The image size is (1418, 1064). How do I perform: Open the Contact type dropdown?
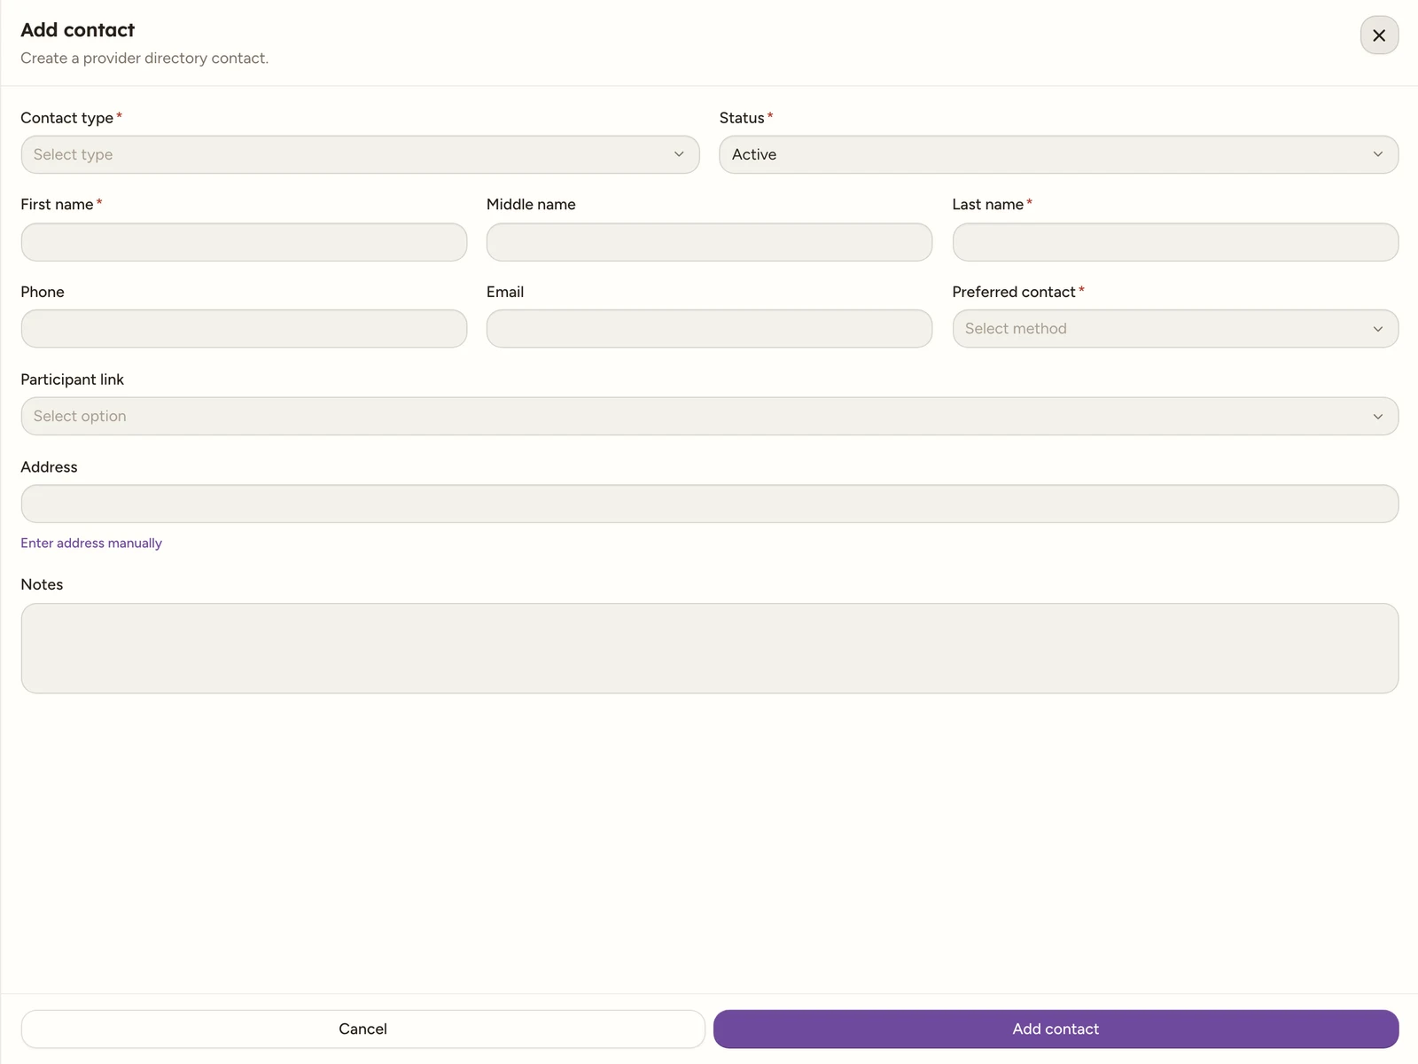[360, 154]
